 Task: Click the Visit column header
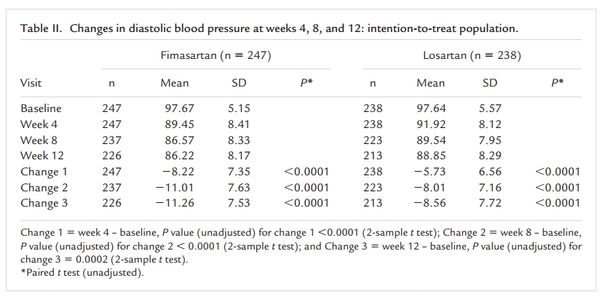point(31,83)
